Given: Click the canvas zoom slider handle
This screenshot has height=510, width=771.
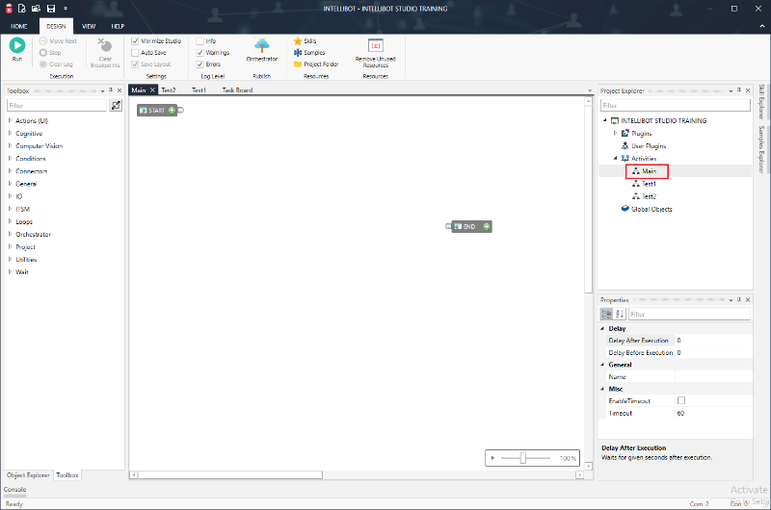Looking at the screenshot, I should [522, 458].
